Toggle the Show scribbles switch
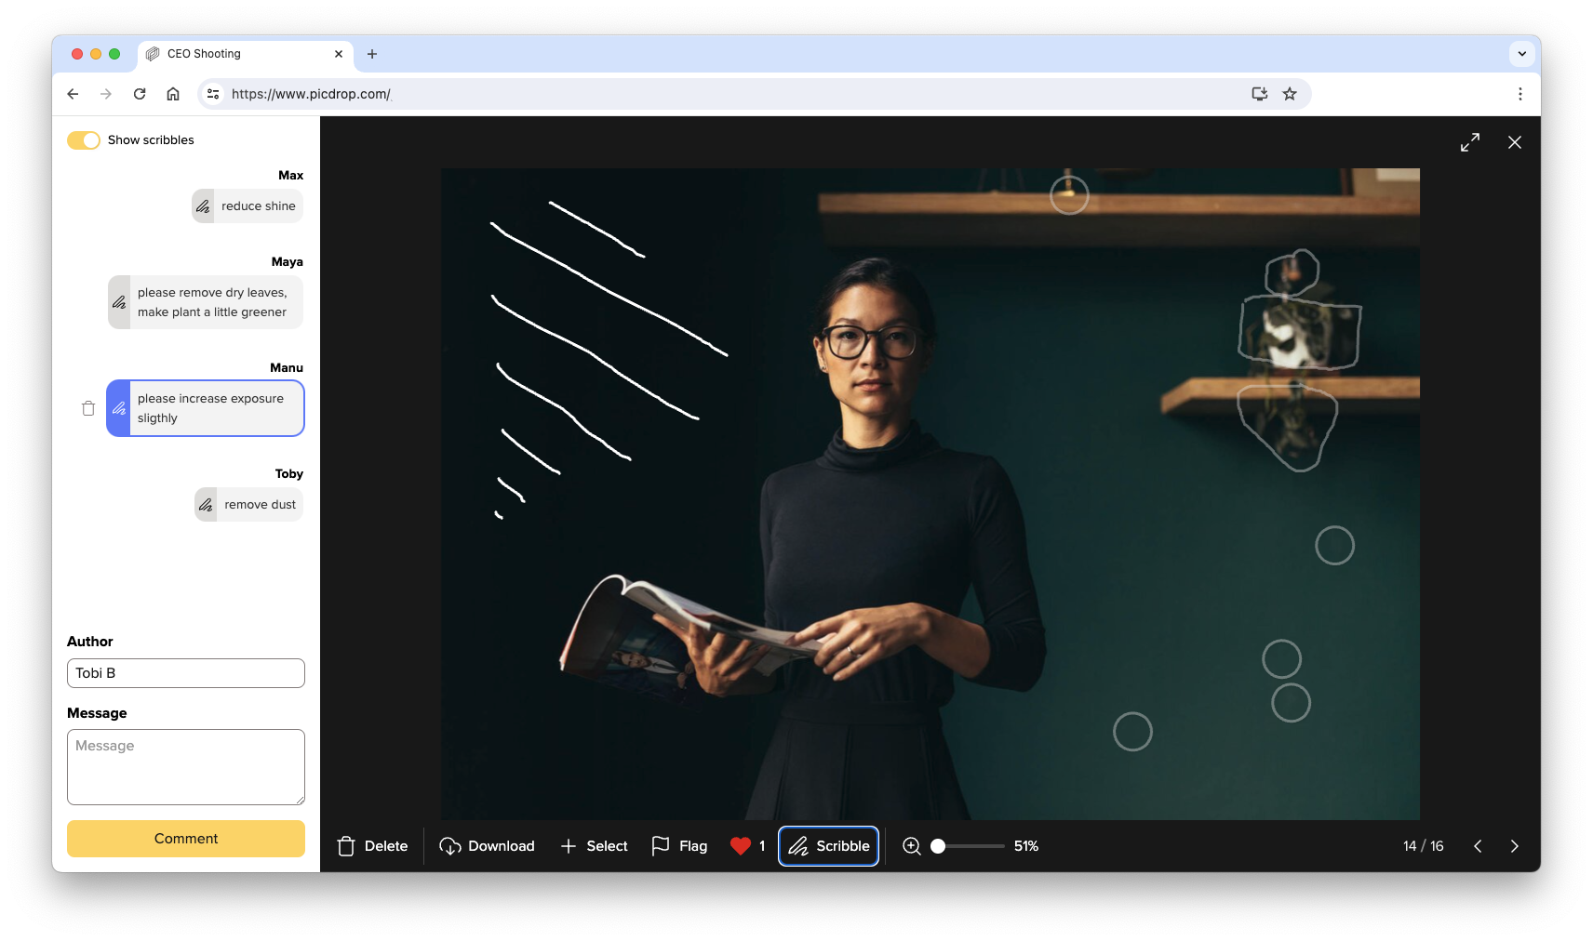The height and width of the screenshot is (941, 1593). coord(83,140)
